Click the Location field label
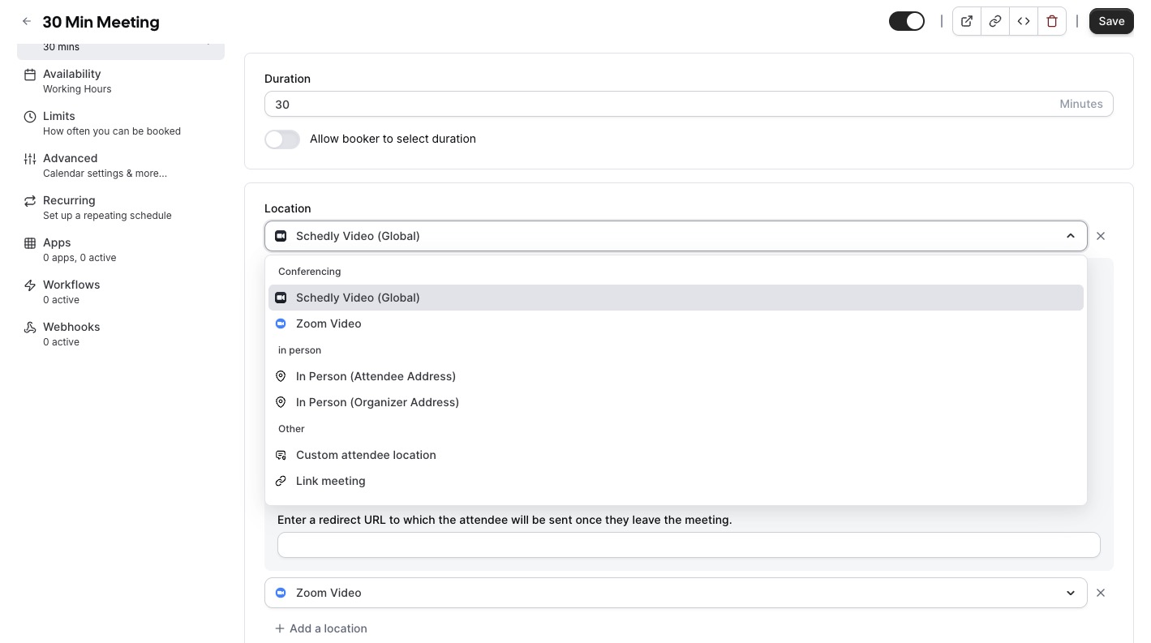The image size is (1151, 643). [x=287, y=208]
